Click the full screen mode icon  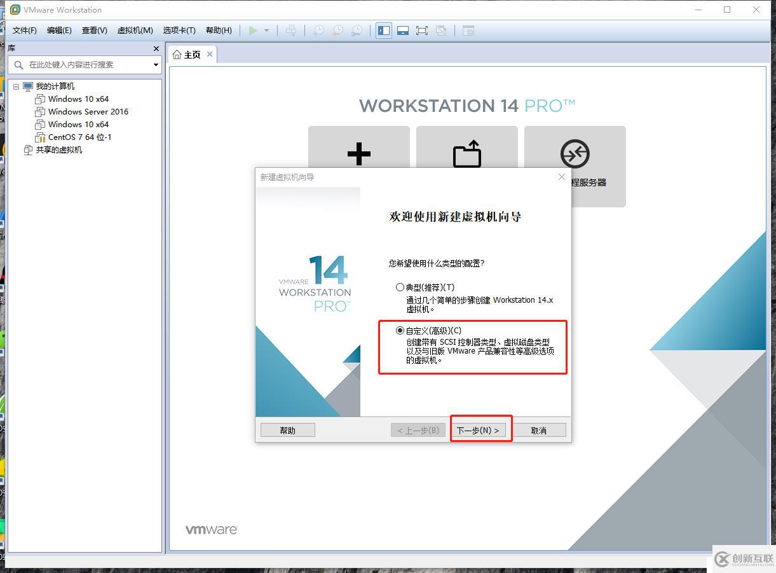422,31
